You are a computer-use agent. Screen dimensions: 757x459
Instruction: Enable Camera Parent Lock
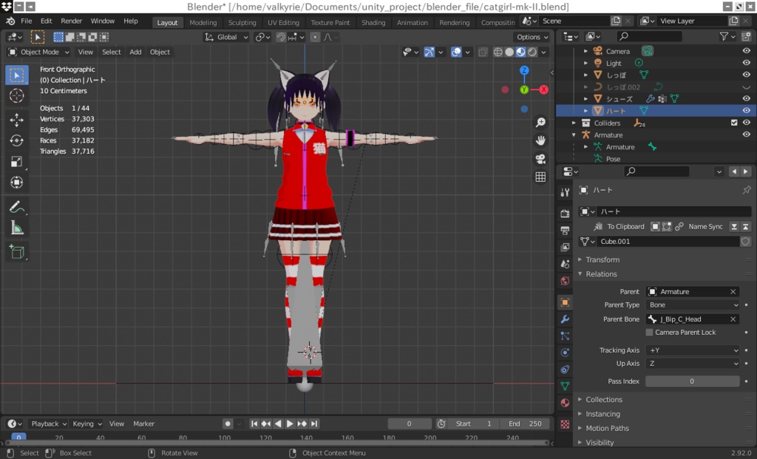649,332
